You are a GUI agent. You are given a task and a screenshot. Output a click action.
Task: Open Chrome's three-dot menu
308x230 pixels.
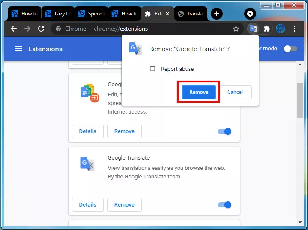pyautogui.click(x=294, y=29)
